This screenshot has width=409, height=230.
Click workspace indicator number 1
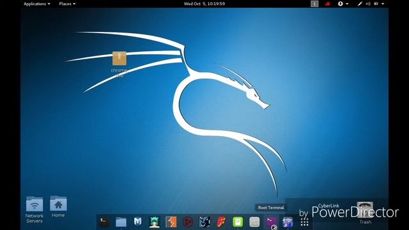click(314, 4)
